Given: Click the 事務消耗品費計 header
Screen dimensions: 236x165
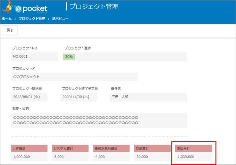Looking at the screenshot, I should 111,148.
